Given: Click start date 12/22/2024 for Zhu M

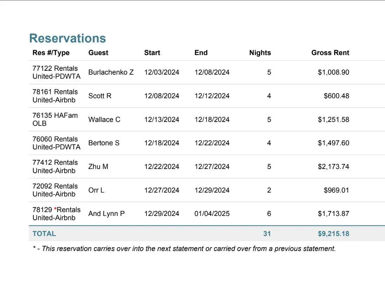Looking at the screenshot, I should (162, 167).
